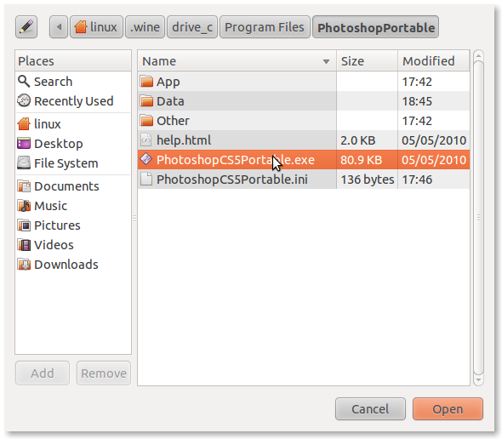Navigate to drive_c path segment
Image resolution: width=502 pixels, height=439 pixels.
click(192, 27)
